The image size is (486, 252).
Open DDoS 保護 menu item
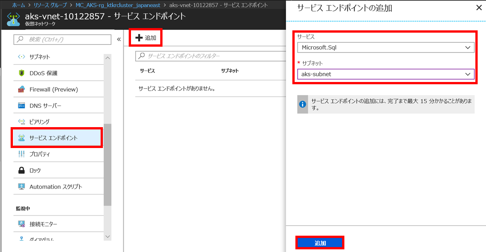pos(58,73)
